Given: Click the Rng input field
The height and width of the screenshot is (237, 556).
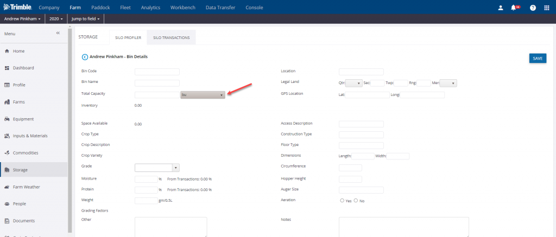Looking at the screenshot, I should tap(424, 84).
